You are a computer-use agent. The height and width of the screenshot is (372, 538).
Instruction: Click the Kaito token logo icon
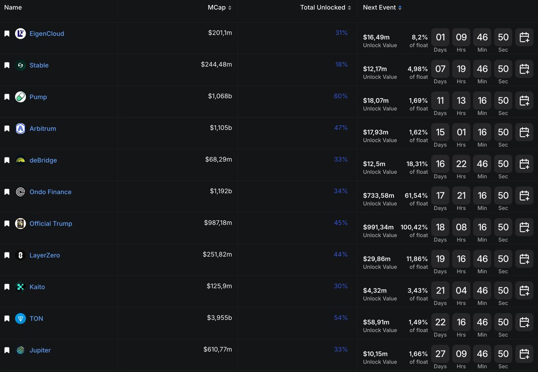(20, 287)
